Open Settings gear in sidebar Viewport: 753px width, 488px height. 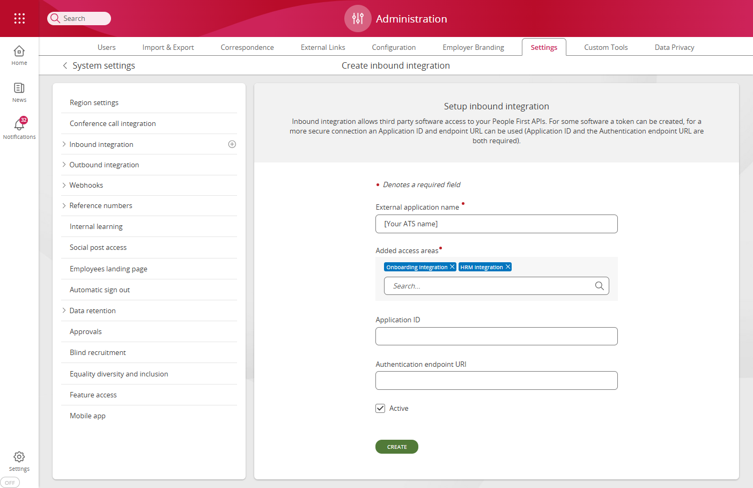pyautogui.click(x=19, y=461)
